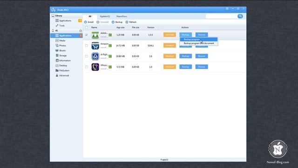Viewport: 298px width, 168px height.
Task: Open the Backup dropdown in the AlAhli row
Action: click(185, 35)
